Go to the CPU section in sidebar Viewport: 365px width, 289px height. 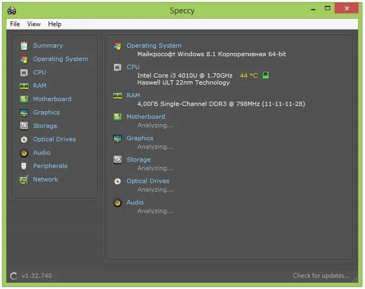40,72
